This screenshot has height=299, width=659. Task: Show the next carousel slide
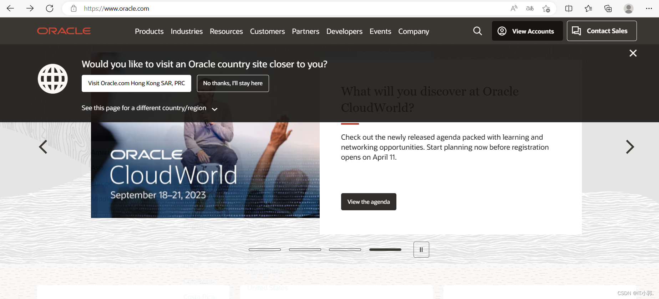point(630,147)
